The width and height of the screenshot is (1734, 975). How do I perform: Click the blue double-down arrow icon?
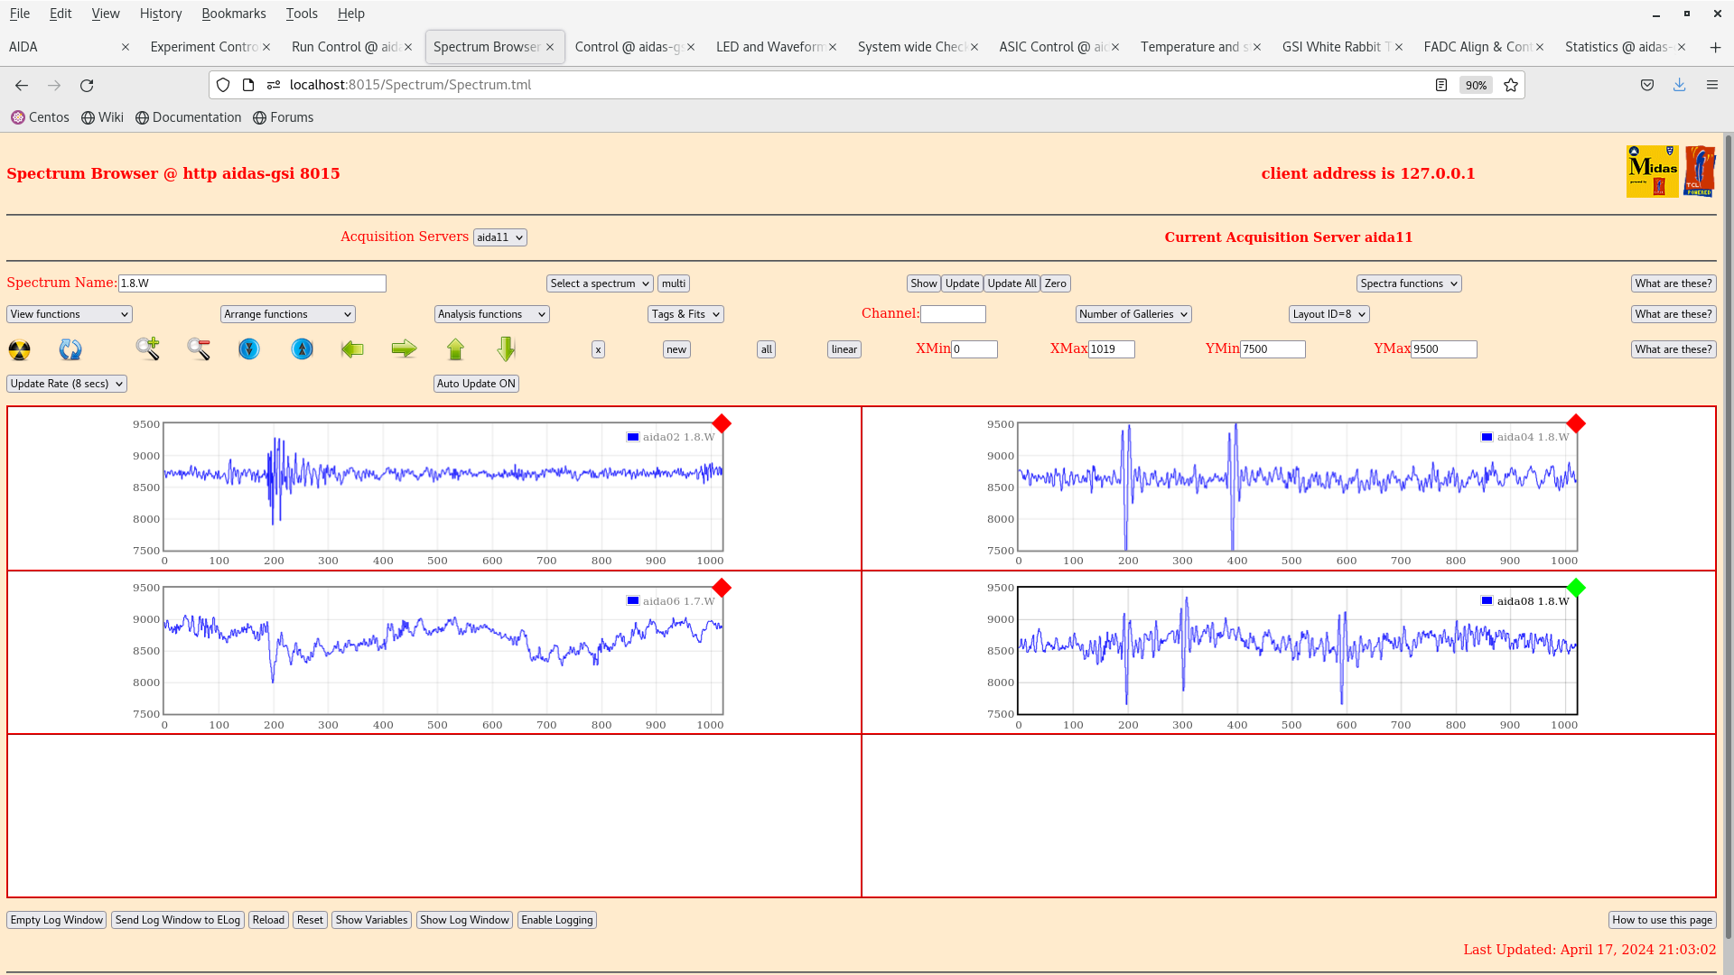(x=249, y=349)
